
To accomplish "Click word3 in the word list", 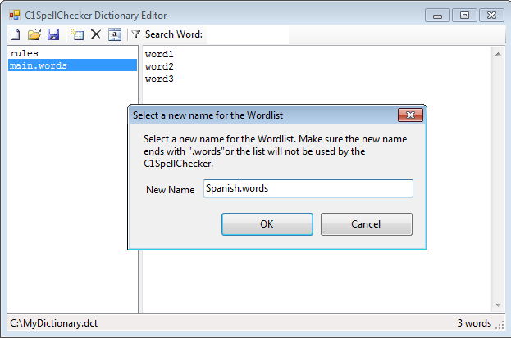I will pos(159,79).
